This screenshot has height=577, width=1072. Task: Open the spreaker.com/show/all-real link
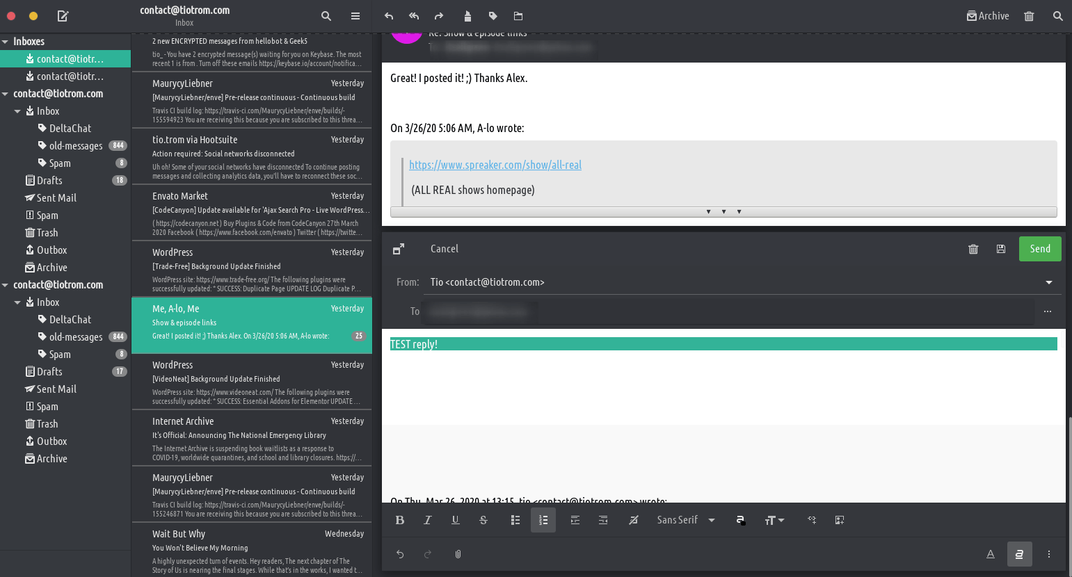pos(495,165)
